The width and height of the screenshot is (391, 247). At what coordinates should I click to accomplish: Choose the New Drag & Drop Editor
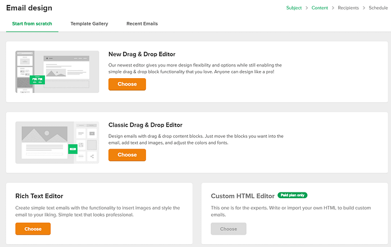[127, 84]
